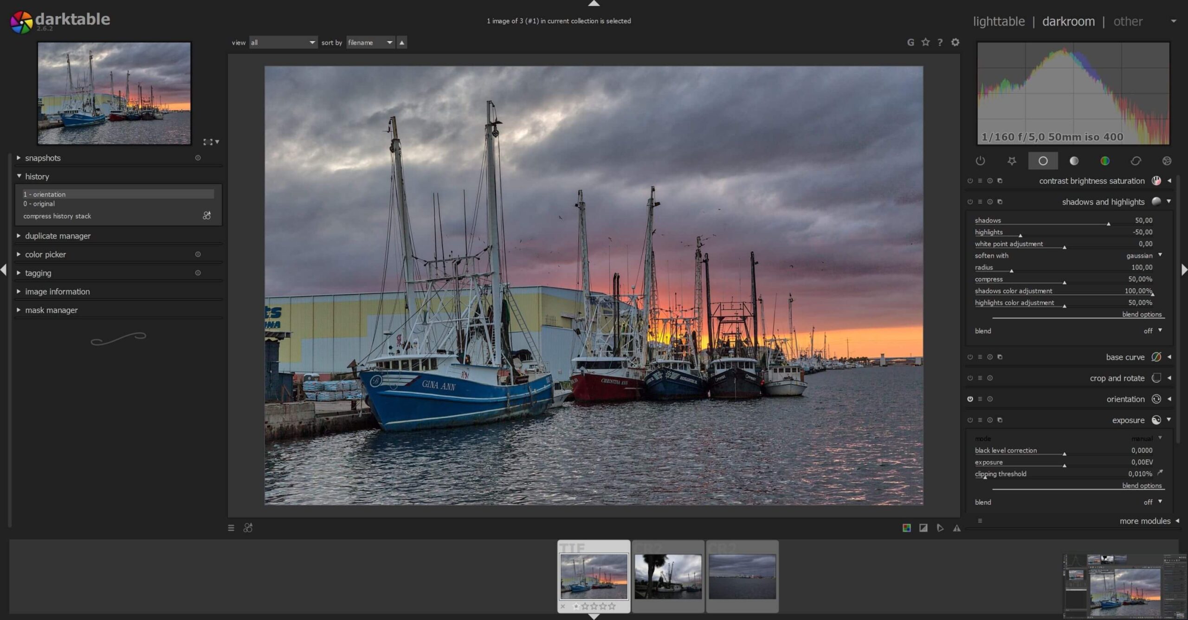Click the G grouping icon
Screen dimensions: 1188x620
tap(910, 42)
